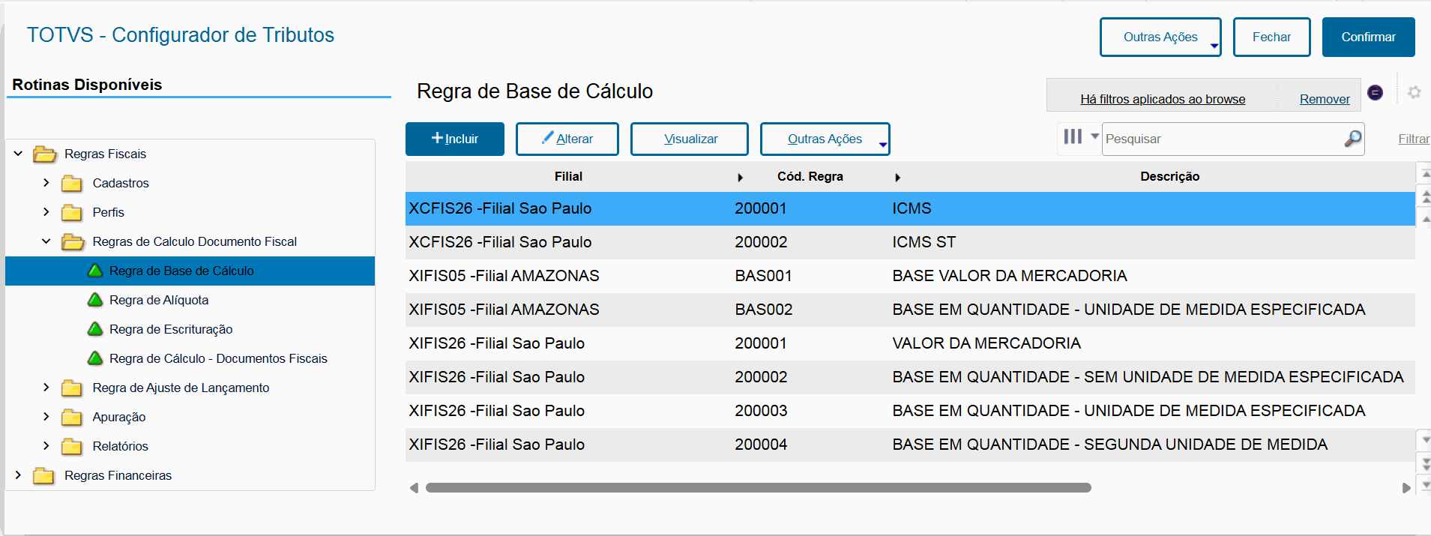Click green triangle beside Regra de Alíquota

click(95, 300)
